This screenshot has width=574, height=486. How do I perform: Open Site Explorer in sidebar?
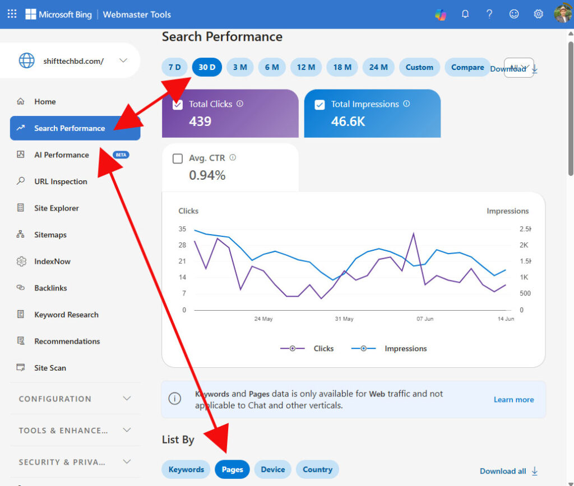coord(75,208)
